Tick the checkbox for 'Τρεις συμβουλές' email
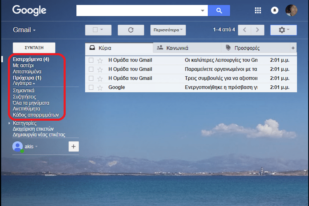This screenshot has height=206, width=309. pos(91,78)
